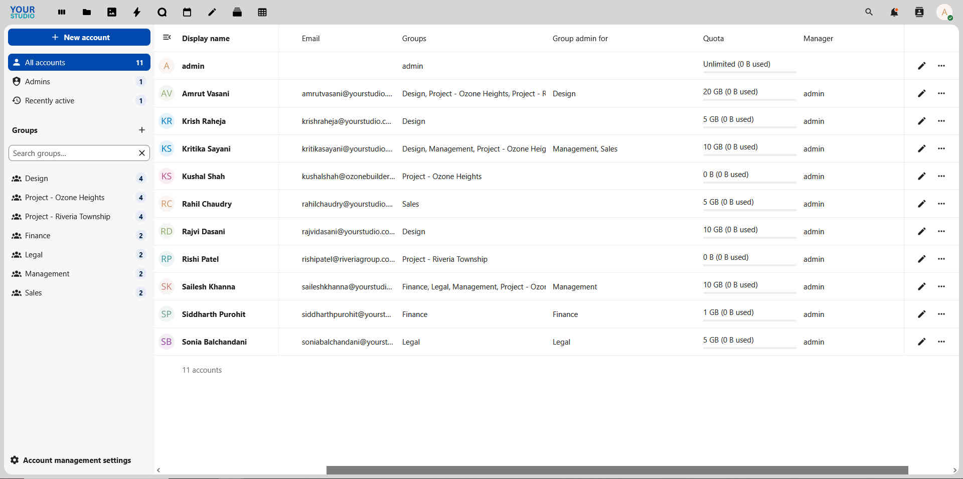Open more actions for Kritika Sayani
The width and height of the screenshot is (963, 479).
[x=941, y=148]
